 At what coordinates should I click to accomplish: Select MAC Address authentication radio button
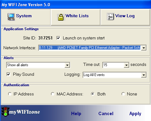coord(53,94)
